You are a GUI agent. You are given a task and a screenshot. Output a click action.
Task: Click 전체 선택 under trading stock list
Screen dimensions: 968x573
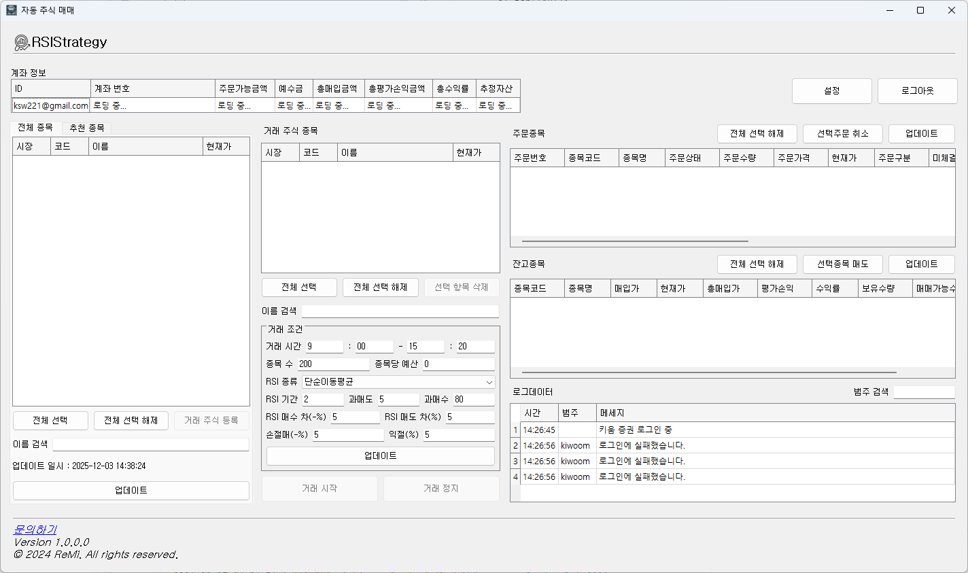(x=299, y=288)
